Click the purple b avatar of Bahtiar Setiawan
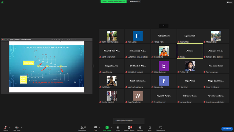The width and height of the screenshot is (234, 132). click(x=164, y=66)
